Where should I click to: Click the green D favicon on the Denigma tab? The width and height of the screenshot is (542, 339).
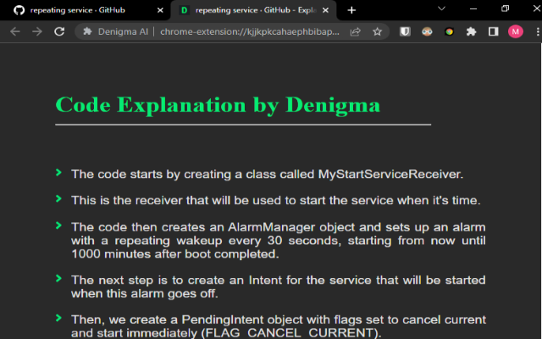(185, 10)
